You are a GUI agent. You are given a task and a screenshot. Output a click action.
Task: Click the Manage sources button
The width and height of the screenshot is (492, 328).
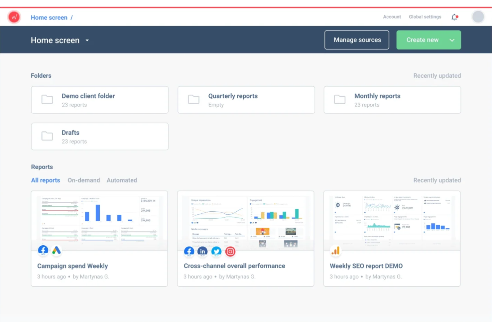coord(357,40)
